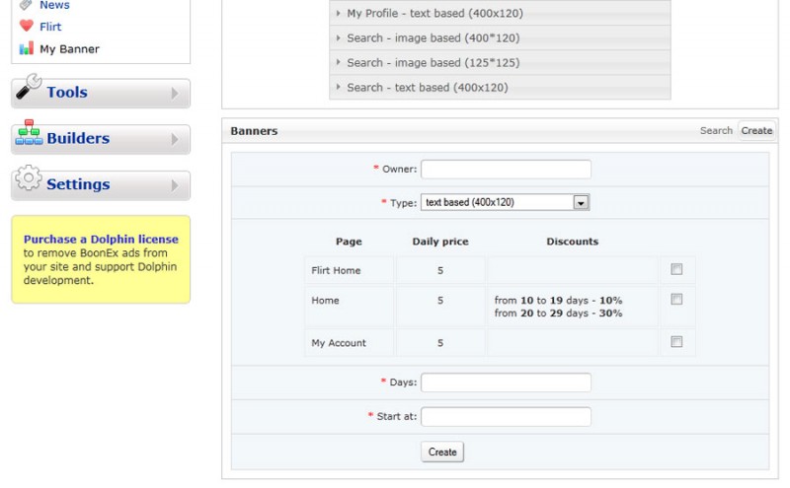This screenshot has width=790, height=488.
Task: Click the Daily price column header
Action: 440,242
